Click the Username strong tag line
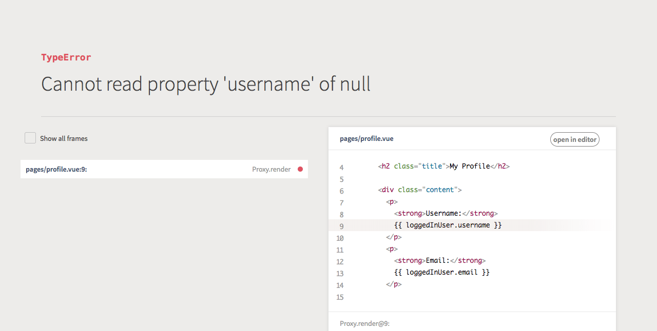657x331 pixels. click(446, 213)
